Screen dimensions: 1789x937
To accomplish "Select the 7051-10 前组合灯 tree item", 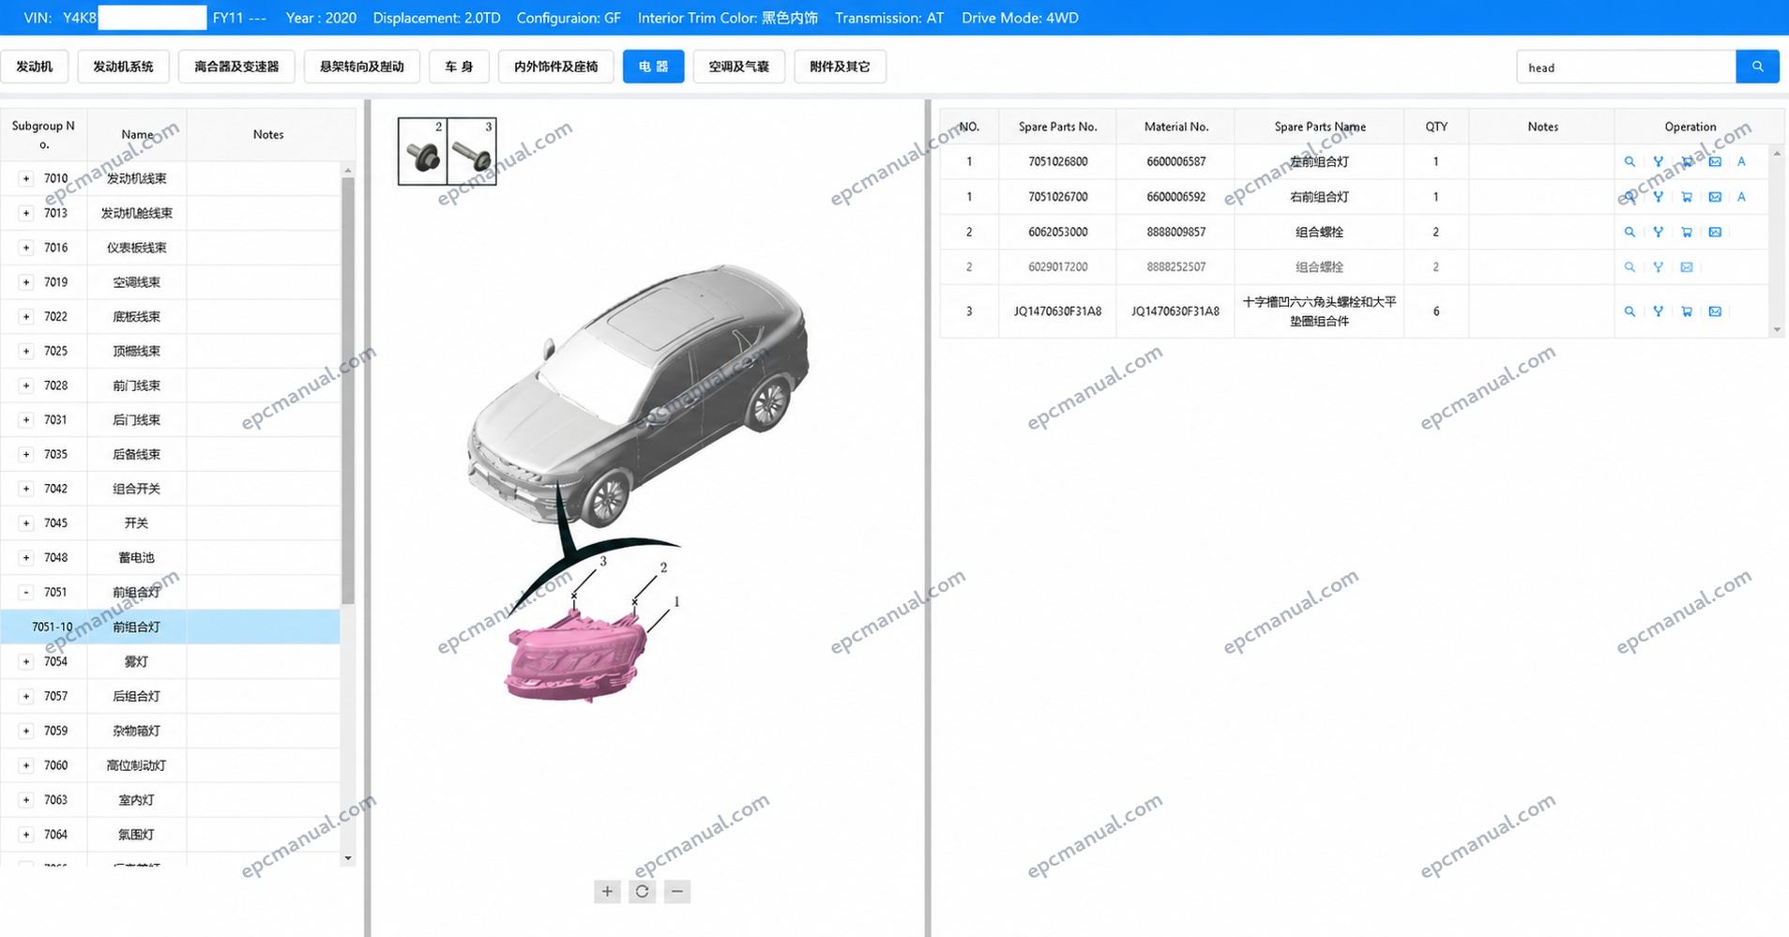I will tap(170, 627).
